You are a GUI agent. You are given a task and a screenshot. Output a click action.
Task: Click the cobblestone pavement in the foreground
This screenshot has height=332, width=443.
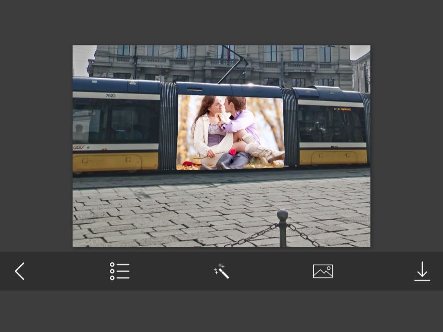(173, 212)
